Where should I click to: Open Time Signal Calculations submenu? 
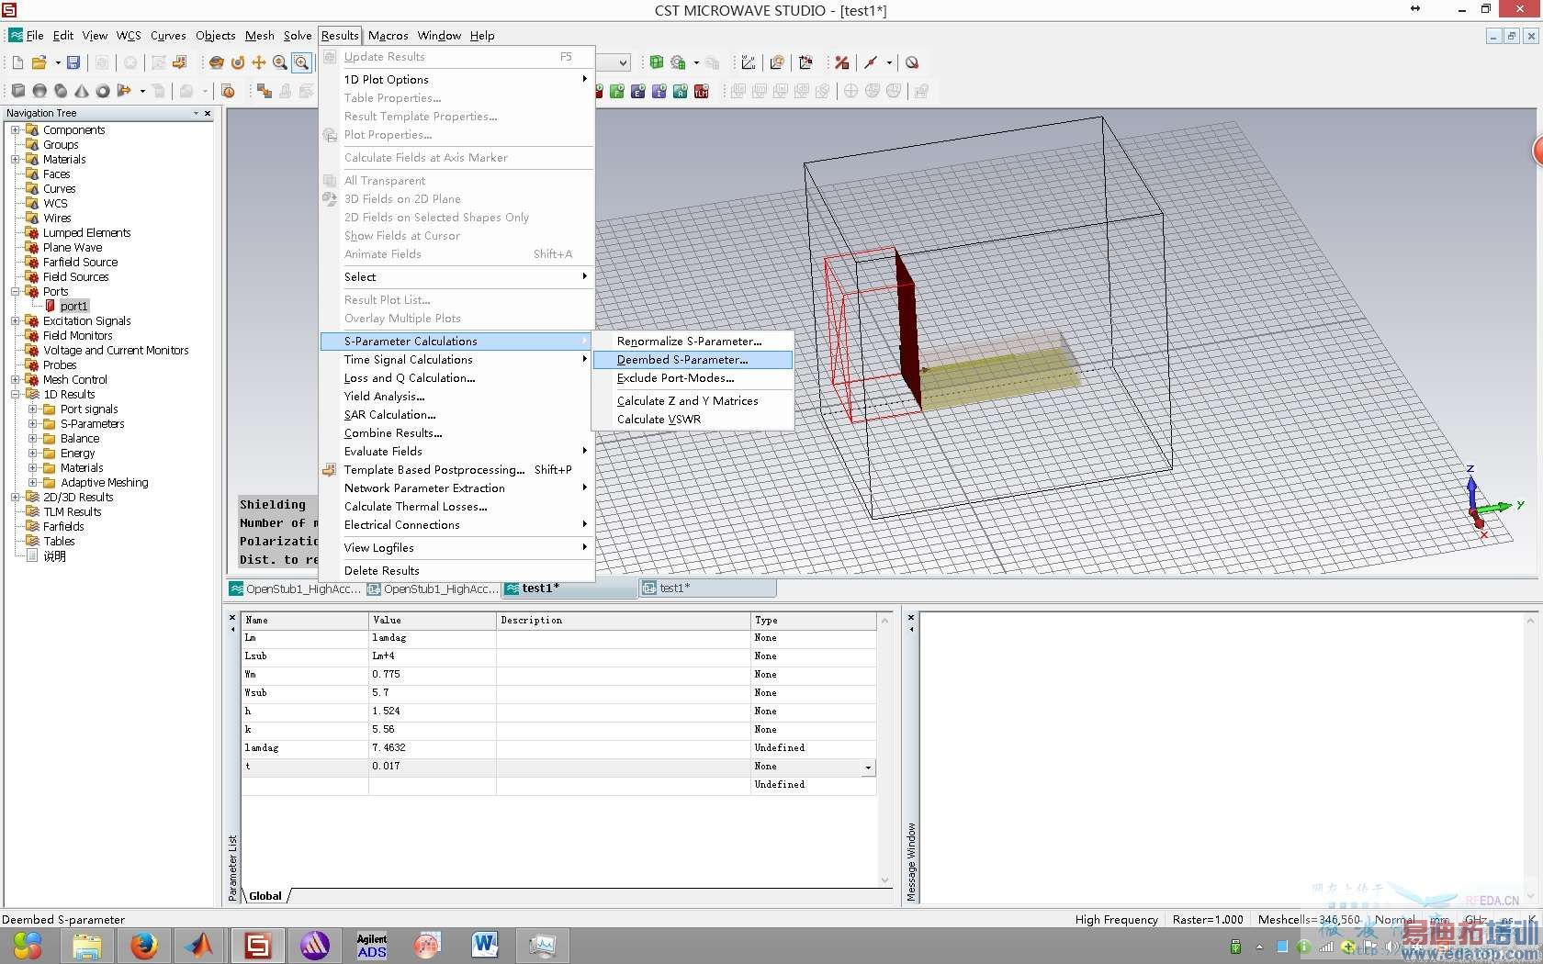pos(456,360)
